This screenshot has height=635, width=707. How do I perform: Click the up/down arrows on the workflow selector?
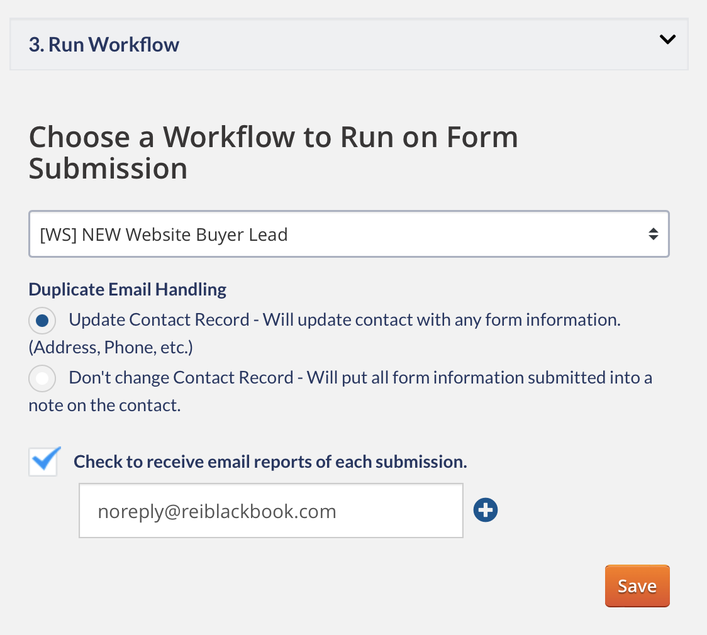tap(654, 233)
